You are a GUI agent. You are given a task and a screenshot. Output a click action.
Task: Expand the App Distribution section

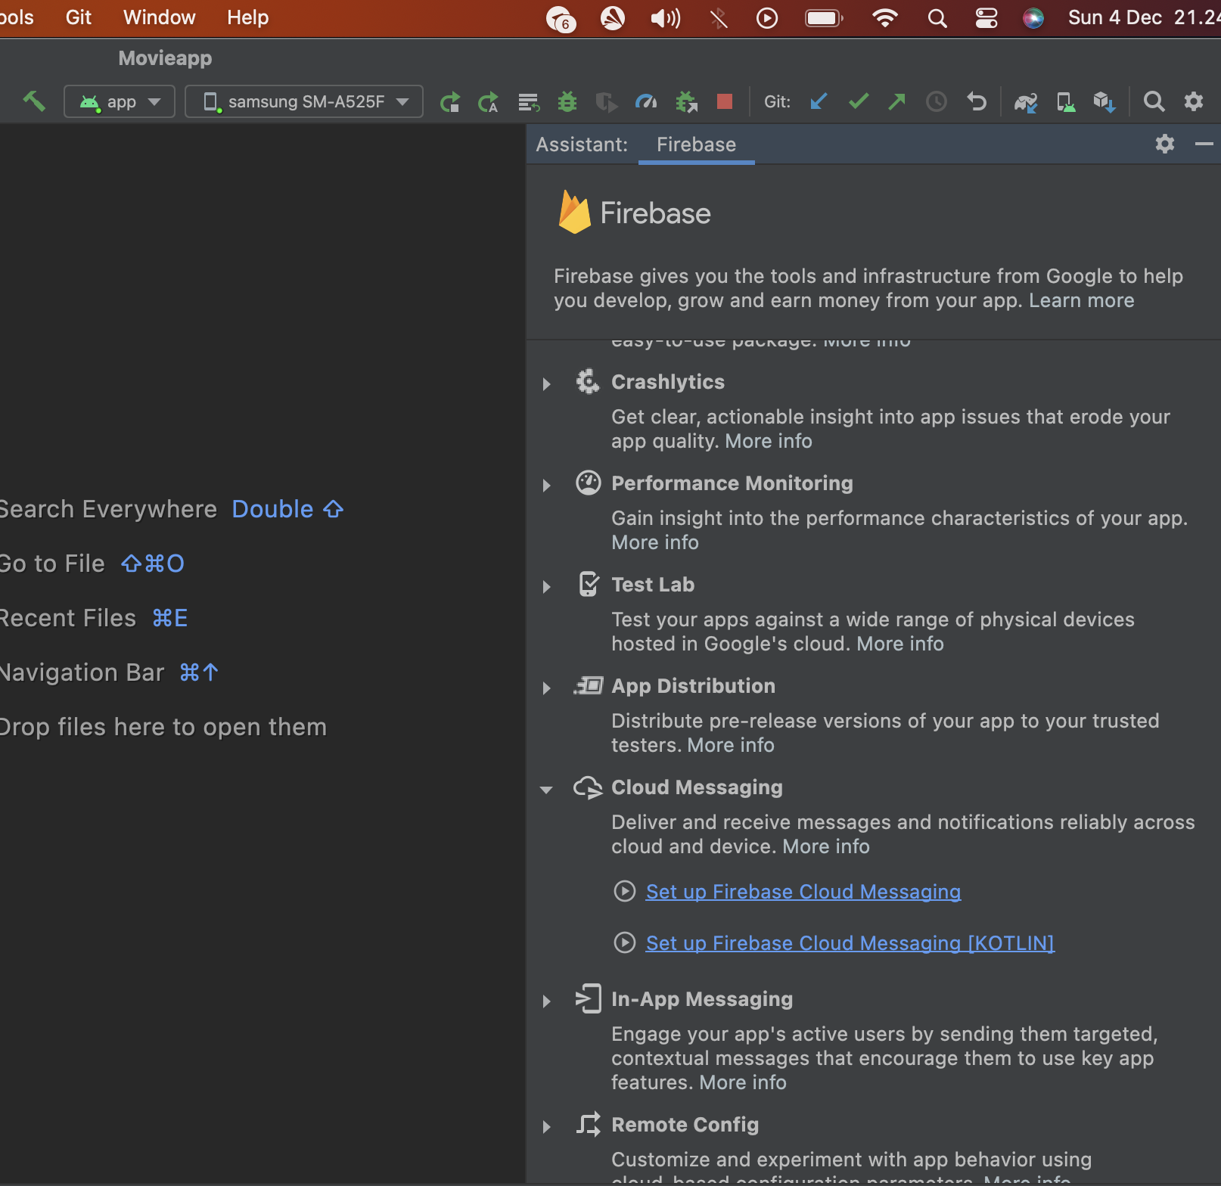(546, 688)
